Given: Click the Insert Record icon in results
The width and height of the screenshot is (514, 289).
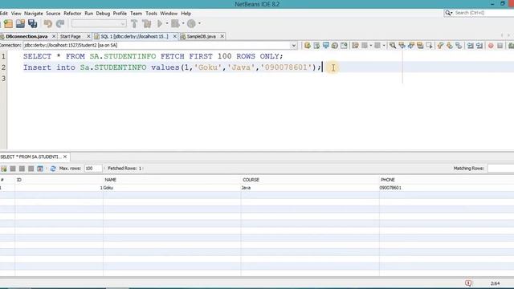Looking at the screenshot, I should tap(3, 169).
